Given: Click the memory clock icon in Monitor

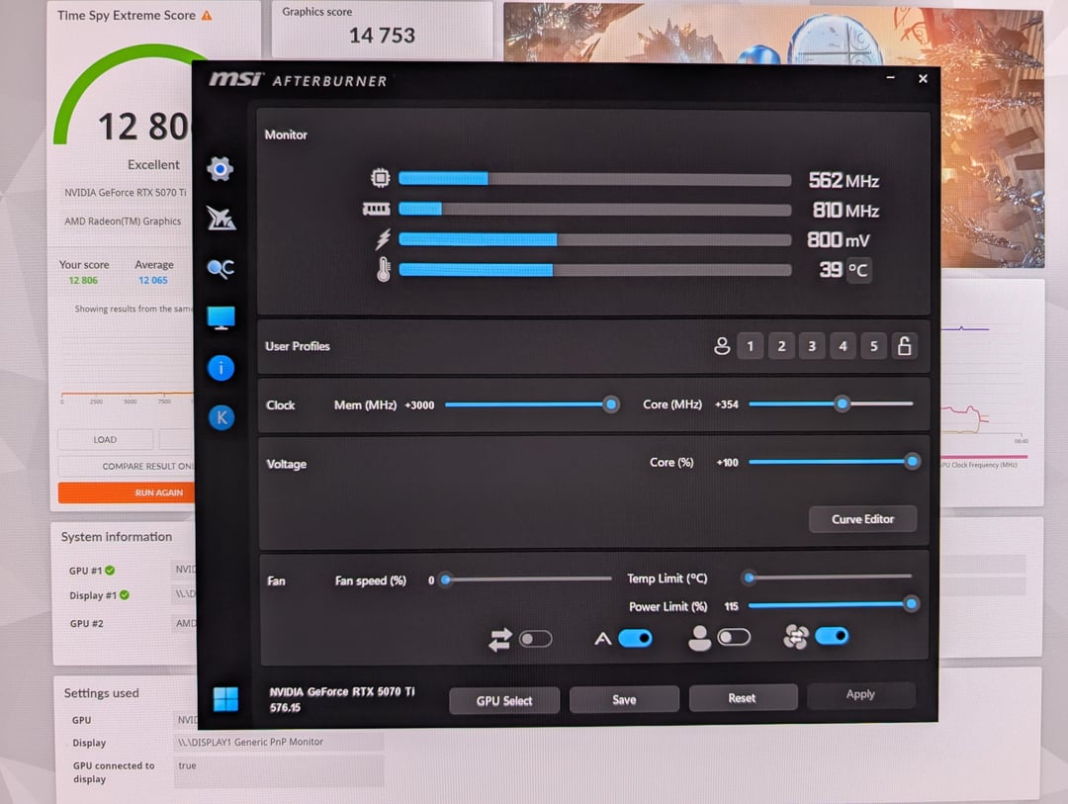Looking at the screenshot, I should point(376,209).
